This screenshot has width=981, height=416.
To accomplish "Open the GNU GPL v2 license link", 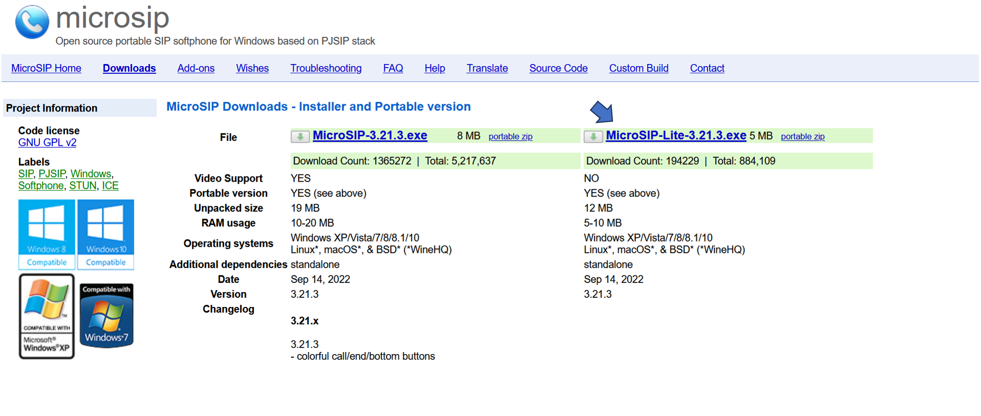I will pyautogui.click(x=47, y=143).
